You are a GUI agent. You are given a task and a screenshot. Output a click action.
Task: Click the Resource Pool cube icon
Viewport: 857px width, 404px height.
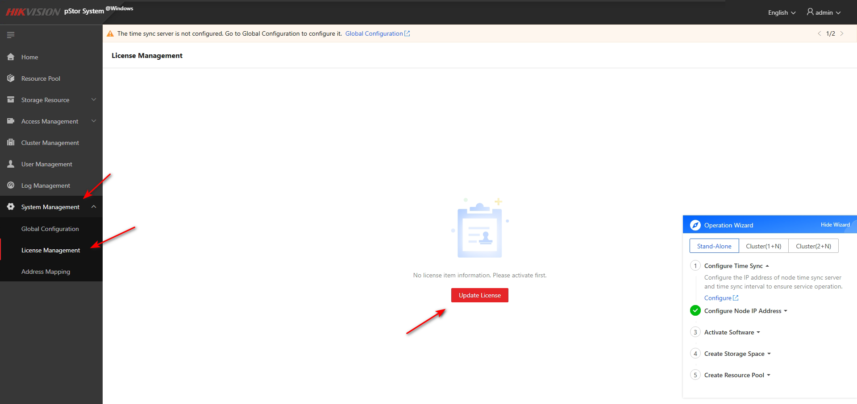[x=11, y=78]
